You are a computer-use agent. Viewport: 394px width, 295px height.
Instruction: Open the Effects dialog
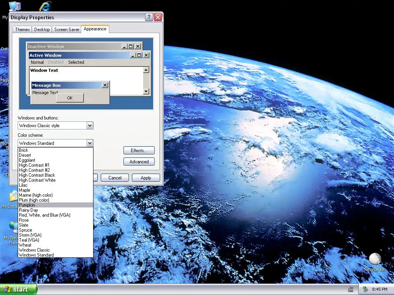pyautogui.click(x=139, y=151)
